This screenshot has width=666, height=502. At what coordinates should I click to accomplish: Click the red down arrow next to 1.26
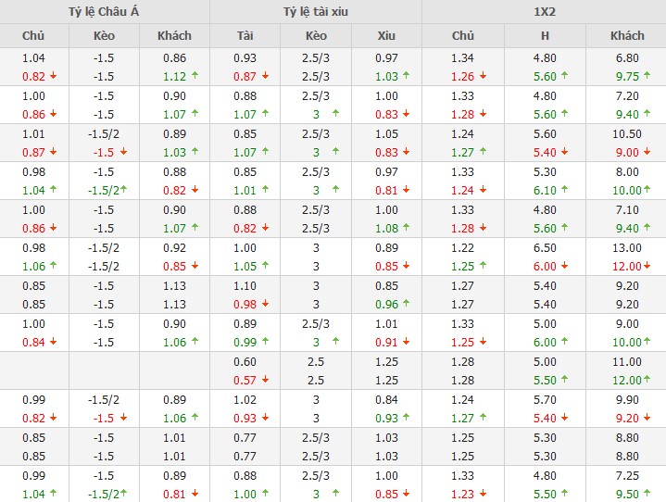pyautogui.click(x=481, y=77)
